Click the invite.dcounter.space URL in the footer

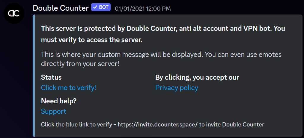157,124
